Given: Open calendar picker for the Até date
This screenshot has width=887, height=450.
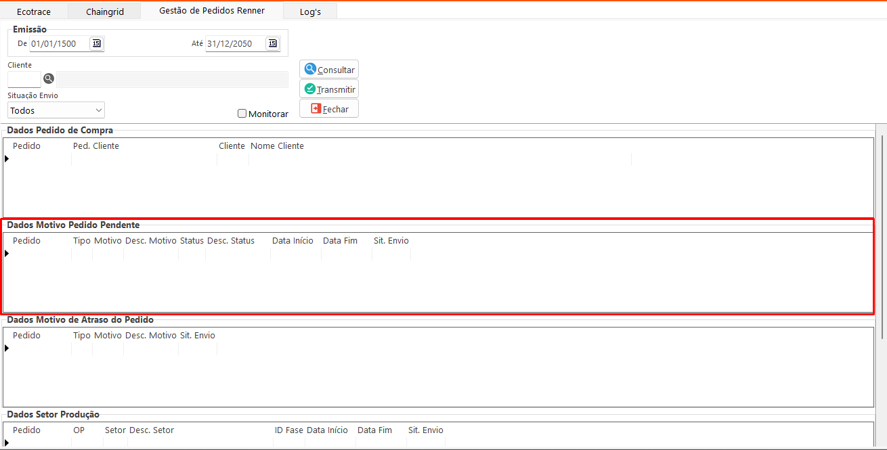Looking at the screenshot, I should click(x=272, y=43).
